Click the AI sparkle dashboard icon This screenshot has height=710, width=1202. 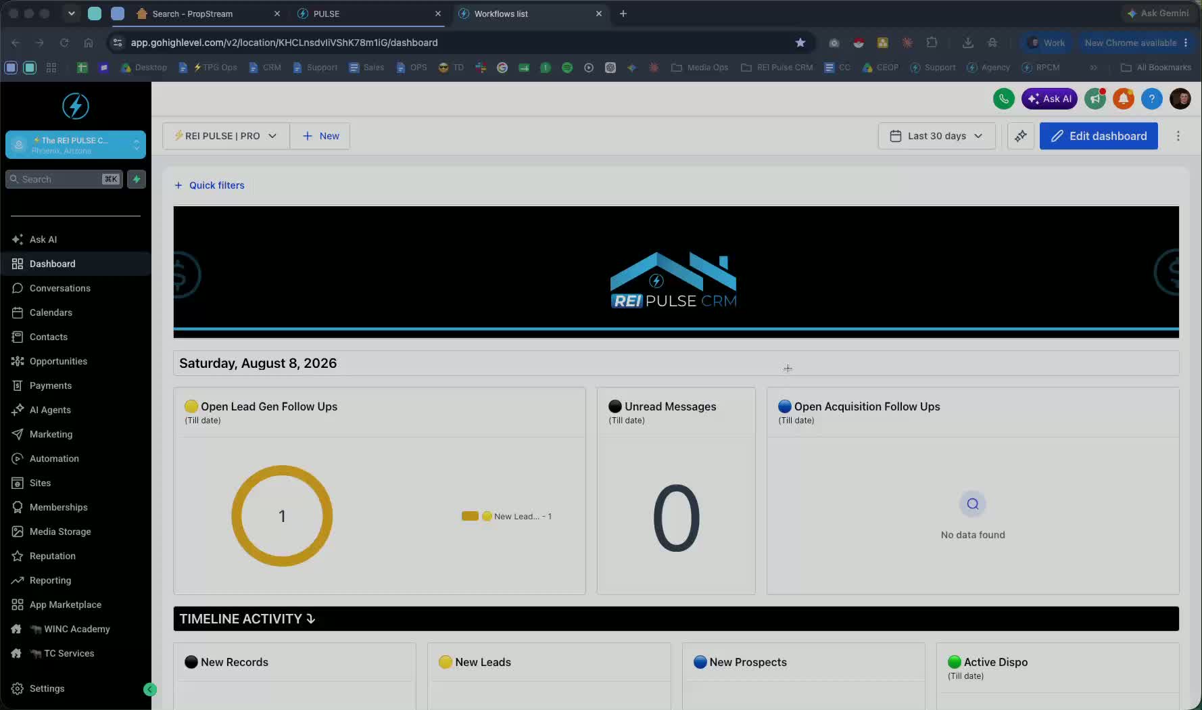tap(1021, 136)
